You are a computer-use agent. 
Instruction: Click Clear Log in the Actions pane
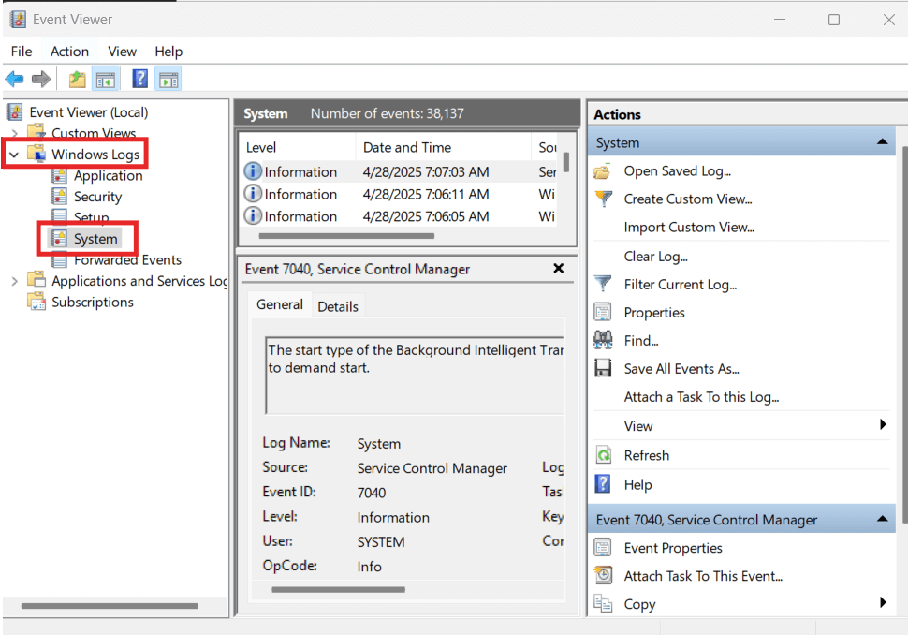pos(654,256)
